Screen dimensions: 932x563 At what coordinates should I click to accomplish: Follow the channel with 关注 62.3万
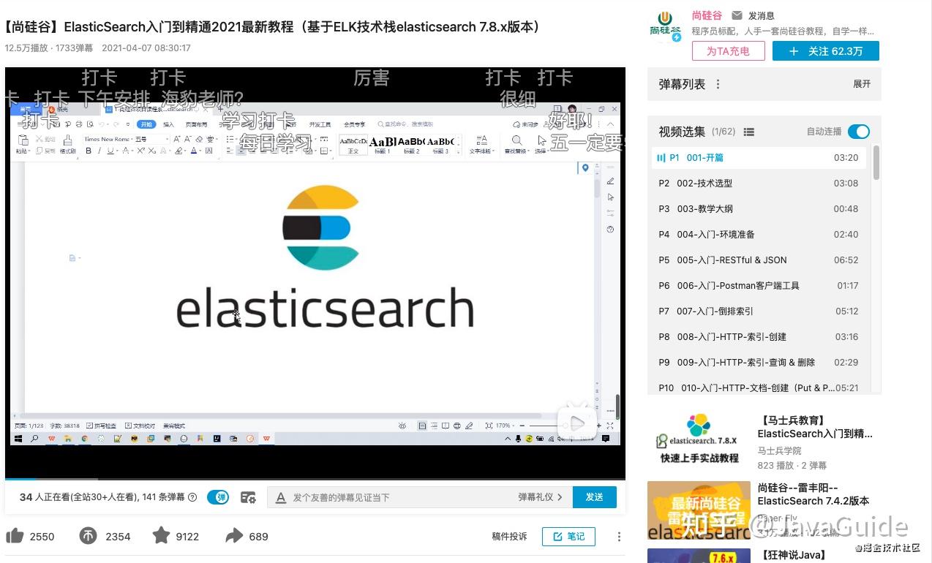click(x=825, y=51)
